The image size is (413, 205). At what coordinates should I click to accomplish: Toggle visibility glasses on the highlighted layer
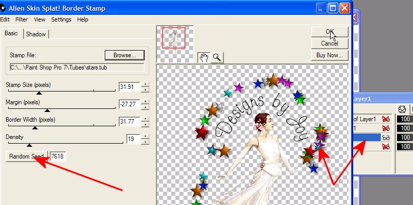click(386, 138)
